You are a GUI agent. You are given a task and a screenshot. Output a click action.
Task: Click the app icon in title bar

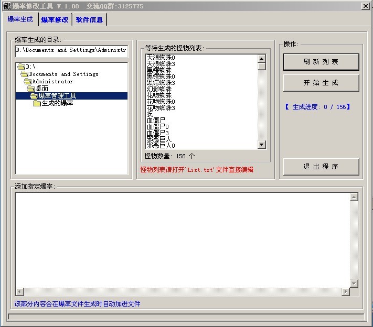pos(6,6)
